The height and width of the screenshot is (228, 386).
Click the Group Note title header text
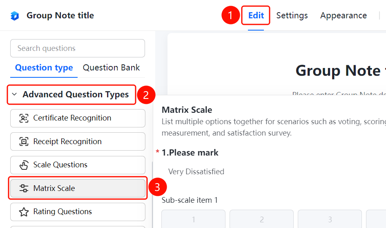[x=60, y=15]
